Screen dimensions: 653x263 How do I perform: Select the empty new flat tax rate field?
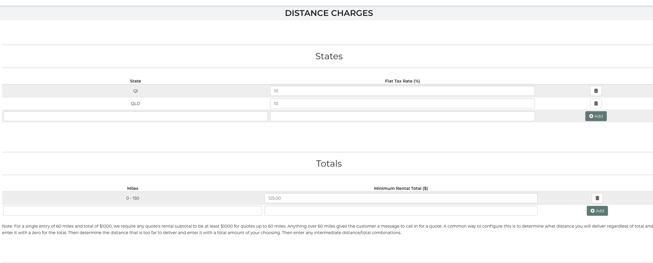tap(402, 116)
